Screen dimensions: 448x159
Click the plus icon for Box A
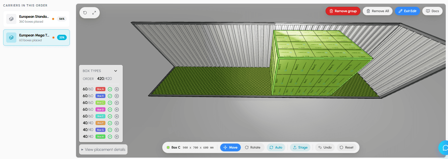click(x=117, y=89)
